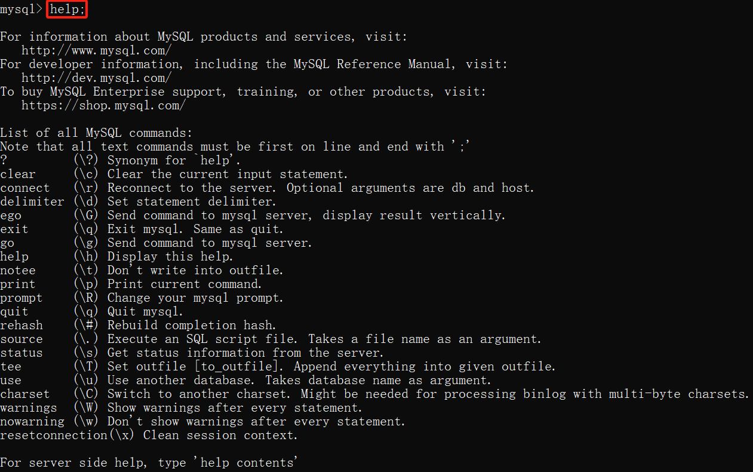Viewport: 753px width, 472px height.
Task: Click the 'rehash' command name
Action: 21,325
